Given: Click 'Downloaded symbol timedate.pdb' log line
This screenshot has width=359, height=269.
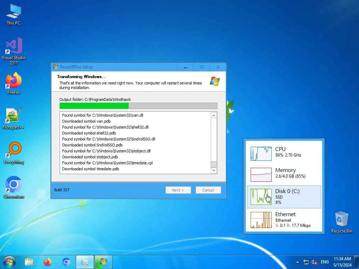Looking at the screenshot, I should 90,169.
